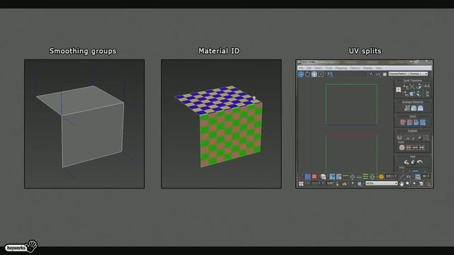Open the Display menu in Edit UVWs
The height and width of the screenshot is (255, 454).
(x=367, y=68)
